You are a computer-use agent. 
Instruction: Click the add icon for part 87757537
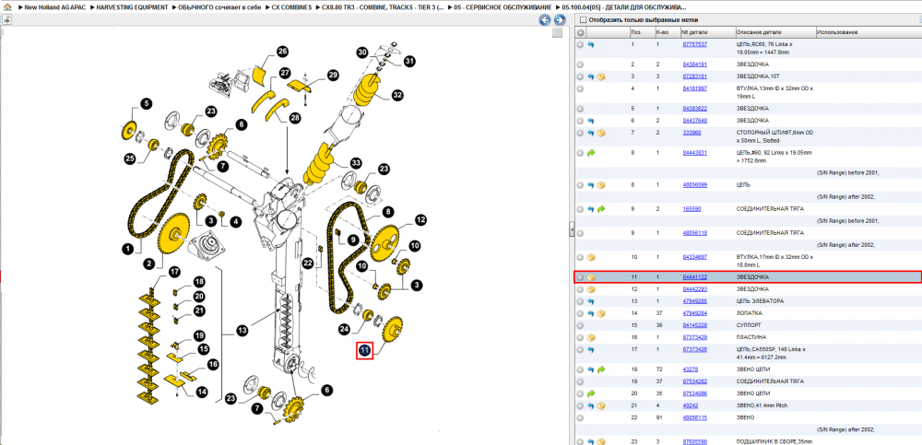[x=580, y=44]
